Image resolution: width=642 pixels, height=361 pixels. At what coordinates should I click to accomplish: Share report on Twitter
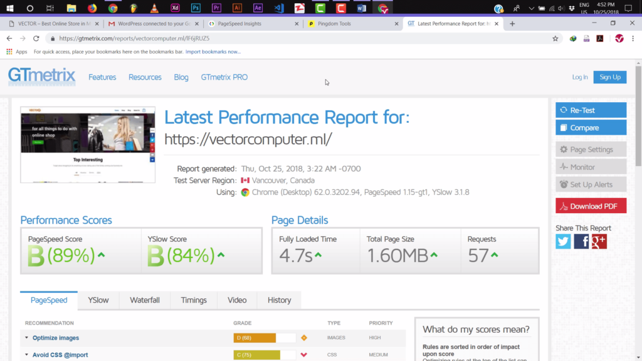click(563, 241)
